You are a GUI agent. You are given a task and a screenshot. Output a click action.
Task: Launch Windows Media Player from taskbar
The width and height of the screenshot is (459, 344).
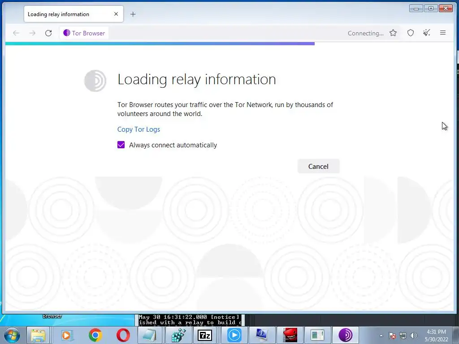[x=66, y=335]
